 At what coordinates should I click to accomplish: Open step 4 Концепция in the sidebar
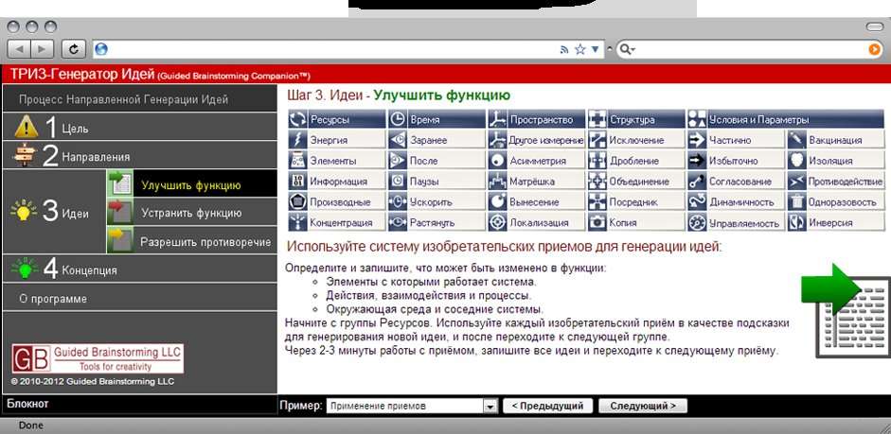click(x=140, y=269)
